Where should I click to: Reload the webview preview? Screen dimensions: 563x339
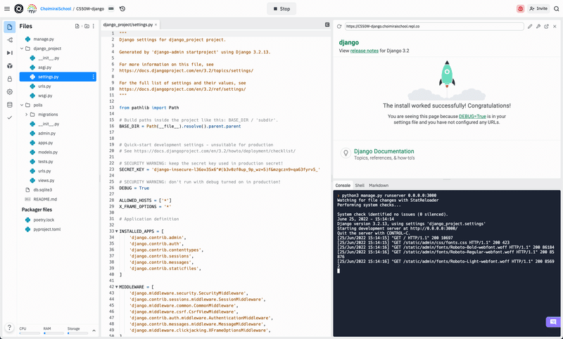pos(339,27)
